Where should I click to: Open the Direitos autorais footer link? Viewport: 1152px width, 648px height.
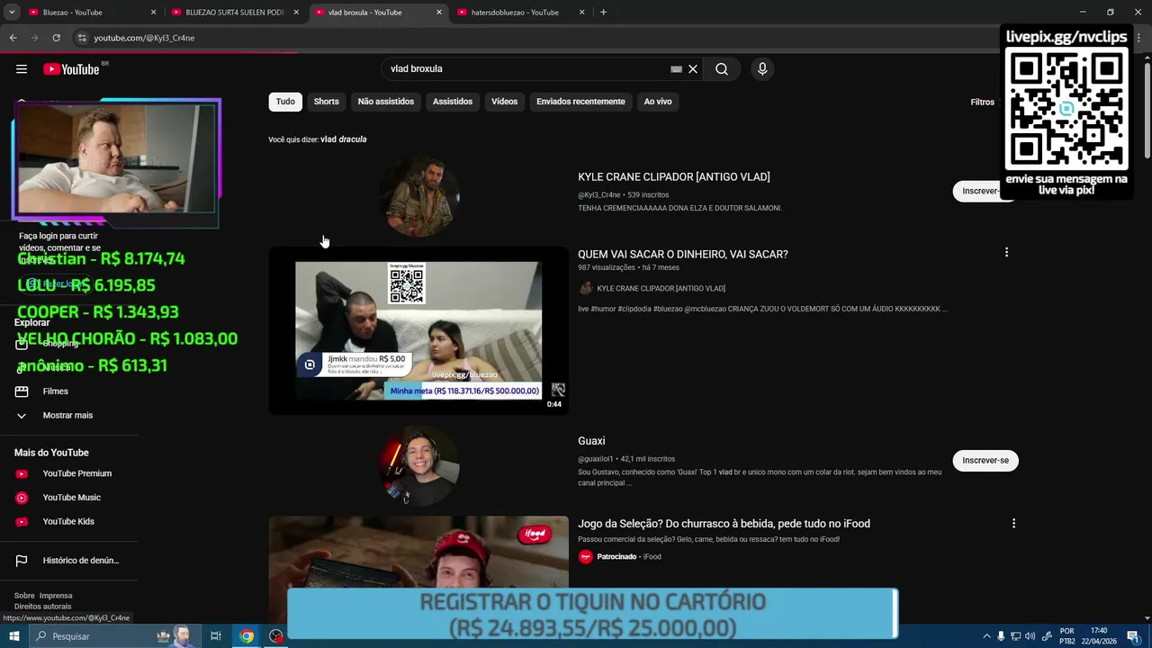42,607
